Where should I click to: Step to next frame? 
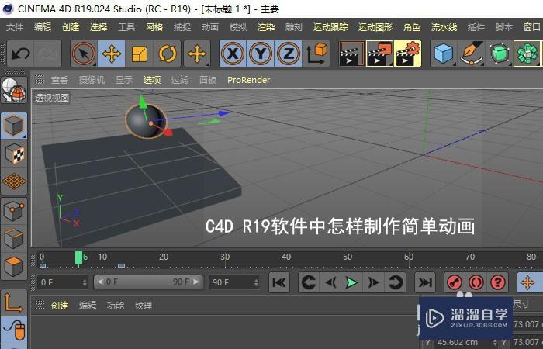point(373,282)
